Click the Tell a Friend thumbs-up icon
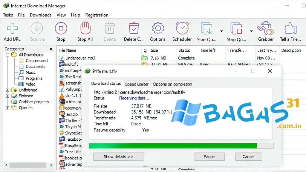Viewport: 306px width, 172px height. coord(290,28)
